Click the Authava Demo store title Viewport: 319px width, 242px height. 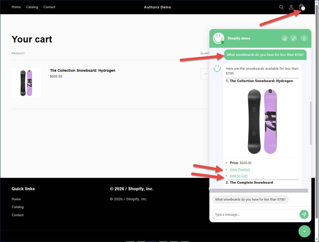pos(157,7)
